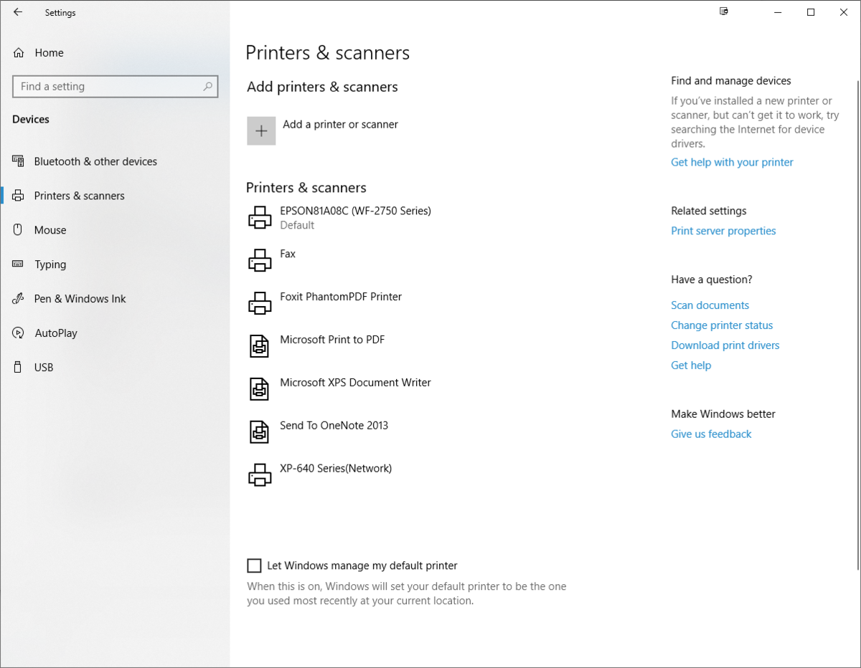Go back using the back arrow

pyautogui.click(x=18, y=12)
